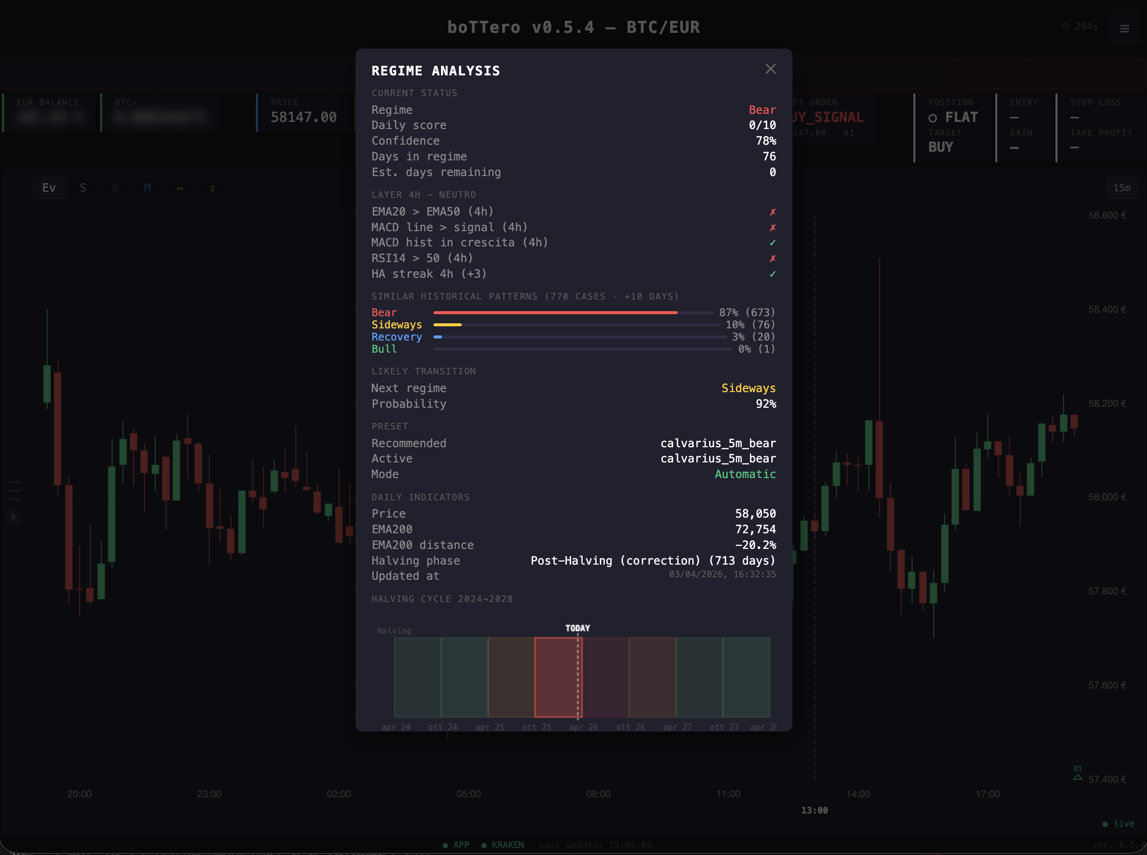This screenshot has width=1147, height=855.
Task: Select TODAY marker on halving cycle timeline
Action: pos(578,628)
